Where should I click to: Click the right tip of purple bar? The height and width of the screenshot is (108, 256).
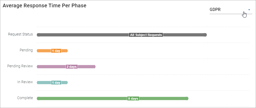[x=94, y=67]
